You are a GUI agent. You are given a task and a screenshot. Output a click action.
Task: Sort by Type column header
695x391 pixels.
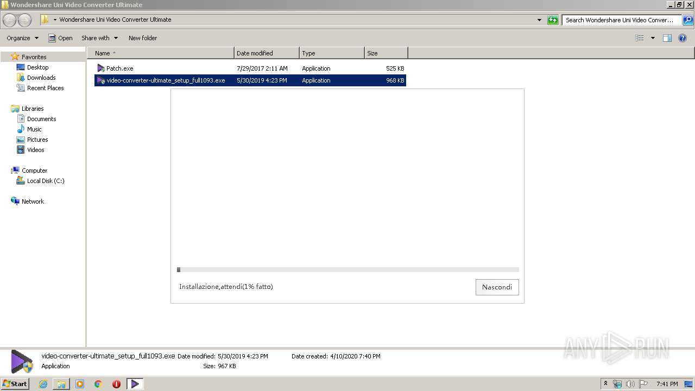(332, 53)
